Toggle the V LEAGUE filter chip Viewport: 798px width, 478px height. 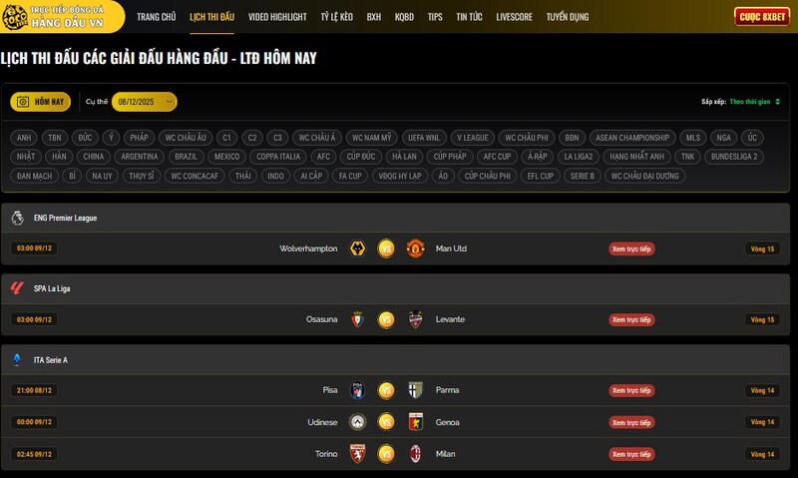[472, 138]
